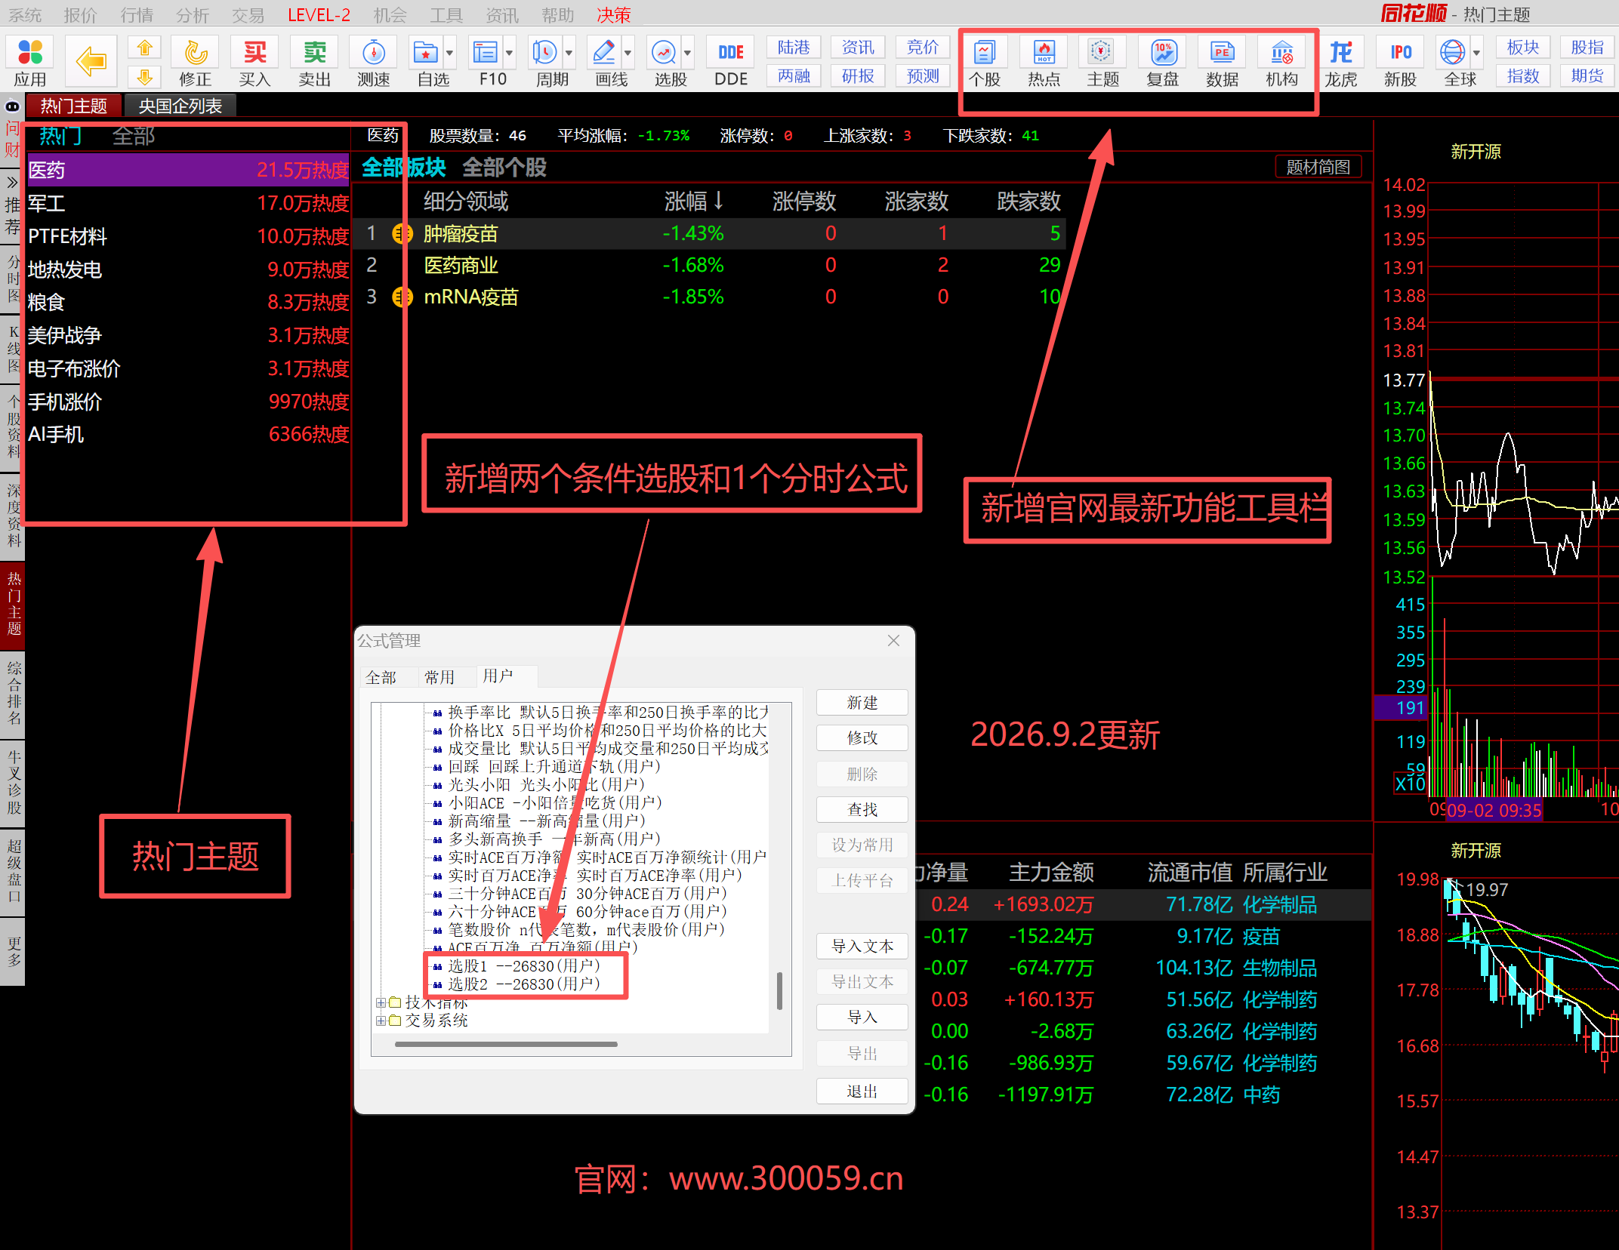Click the 修正 toolbar icon
The image size is (1619, 1250).
195,61
